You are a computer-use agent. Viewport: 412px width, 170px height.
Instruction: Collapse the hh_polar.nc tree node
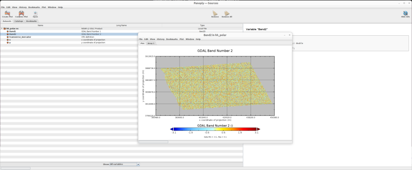pos(2,28)
